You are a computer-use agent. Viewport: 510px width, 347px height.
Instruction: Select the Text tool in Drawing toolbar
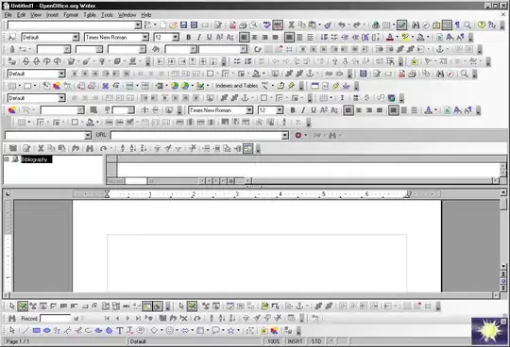click(x=119, y=330)
